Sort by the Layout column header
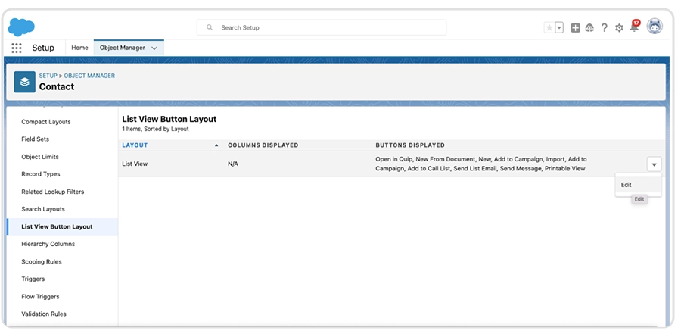681x334 pixels. click(135, 145)
